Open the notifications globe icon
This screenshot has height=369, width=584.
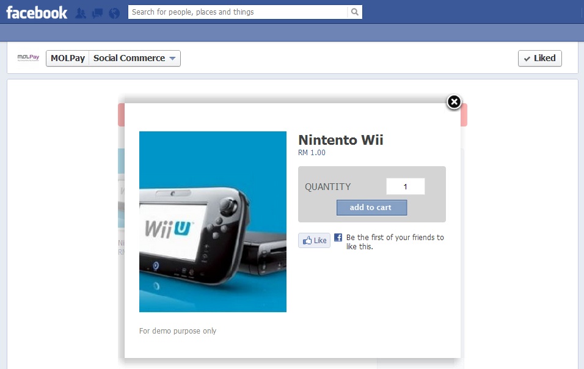(114, 13)
